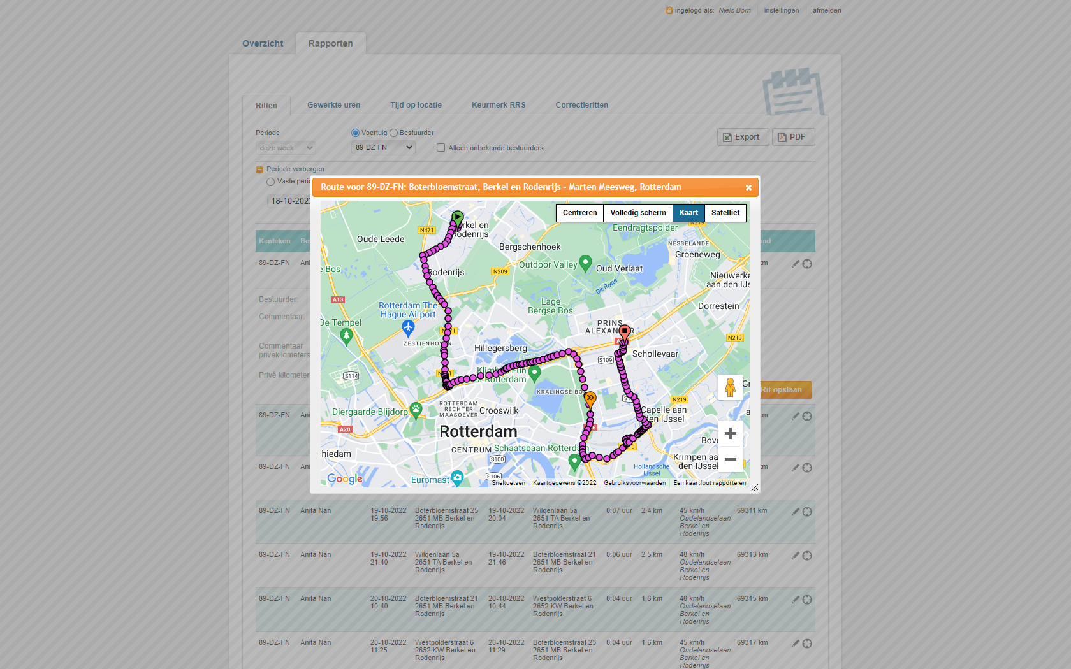Image resolution: width=1071 pixels, height=669 pixels.
Task: Click the '2,5 km' distance cell
Action: [652, 554]
